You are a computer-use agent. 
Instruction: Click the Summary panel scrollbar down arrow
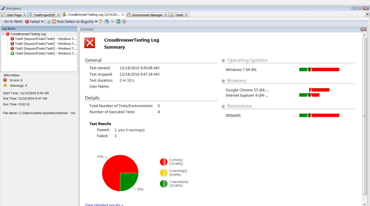[x=364, y=204]
